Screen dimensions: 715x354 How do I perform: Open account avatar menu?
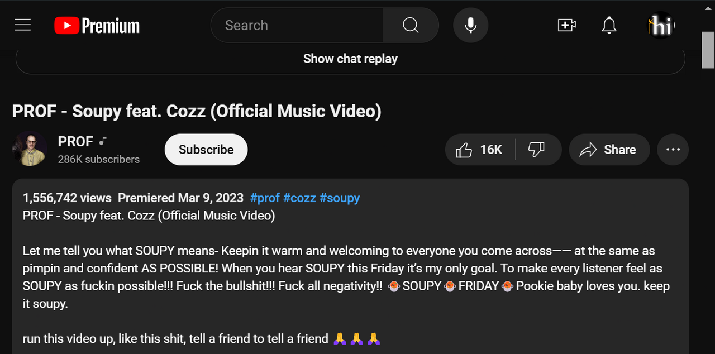pos(661,25)
